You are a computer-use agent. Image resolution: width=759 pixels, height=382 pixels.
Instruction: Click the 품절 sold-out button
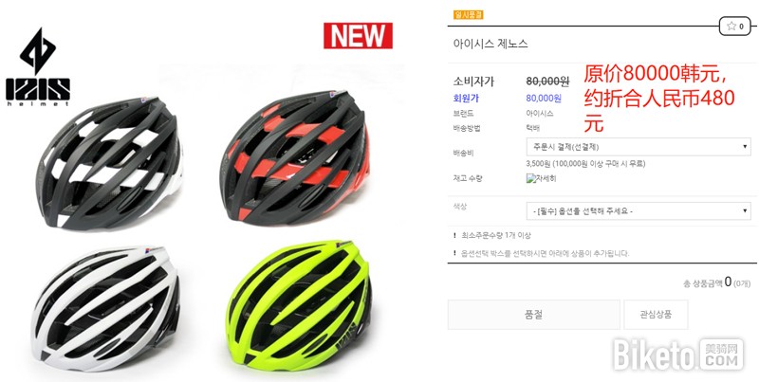533,315
